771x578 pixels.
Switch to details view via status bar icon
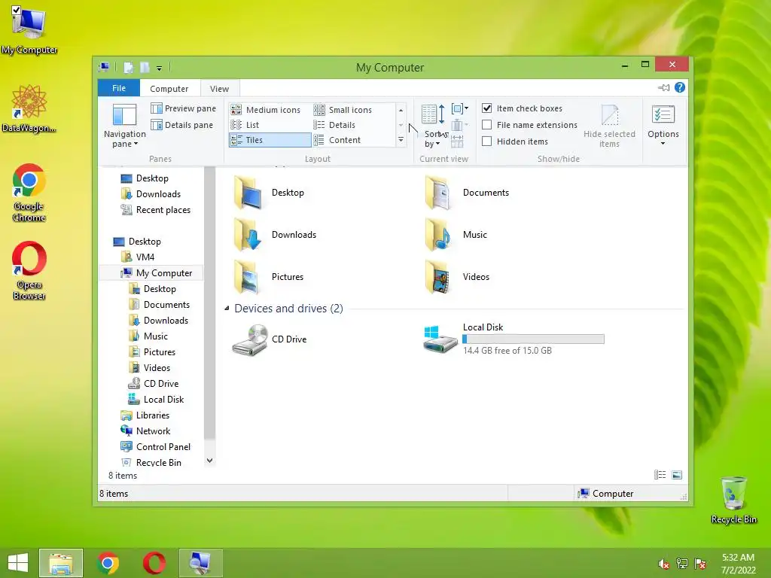(x=660, y=475)
